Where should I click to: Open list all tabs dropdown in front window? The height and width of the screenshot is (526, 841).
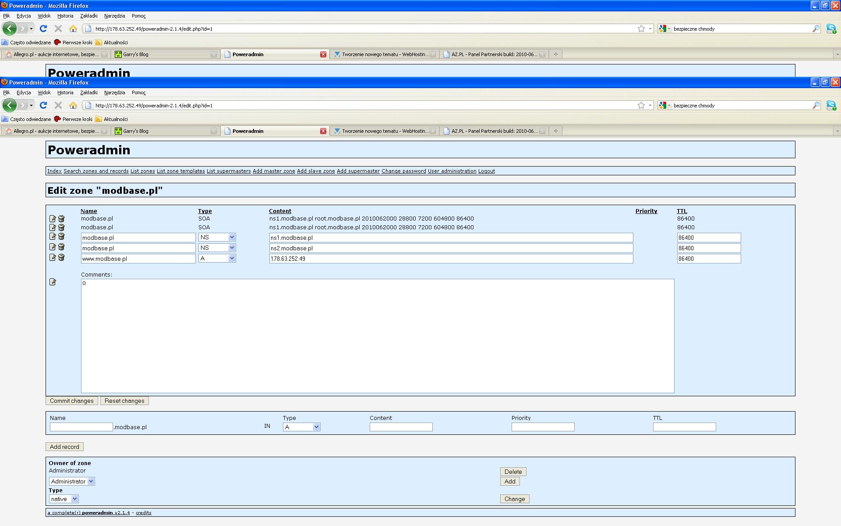pyautogui.click(x=837, y=131)
